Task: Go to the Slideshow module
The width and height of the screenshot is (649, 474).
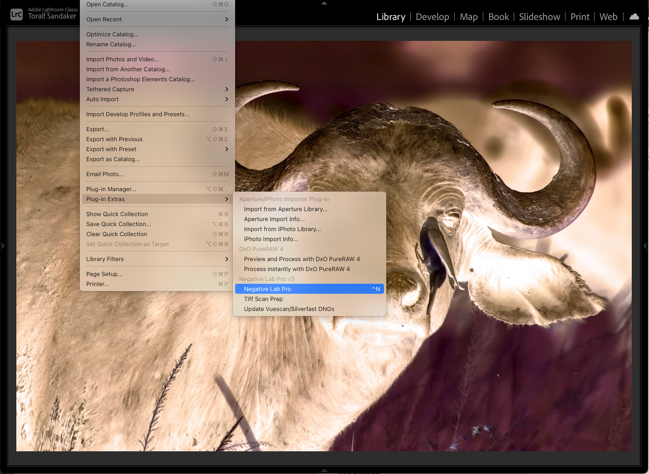Action: point(539,17)
